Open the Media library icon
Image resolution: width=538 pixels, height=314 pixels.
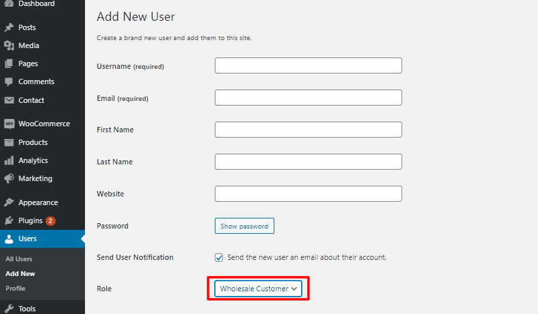pos(9,45)
